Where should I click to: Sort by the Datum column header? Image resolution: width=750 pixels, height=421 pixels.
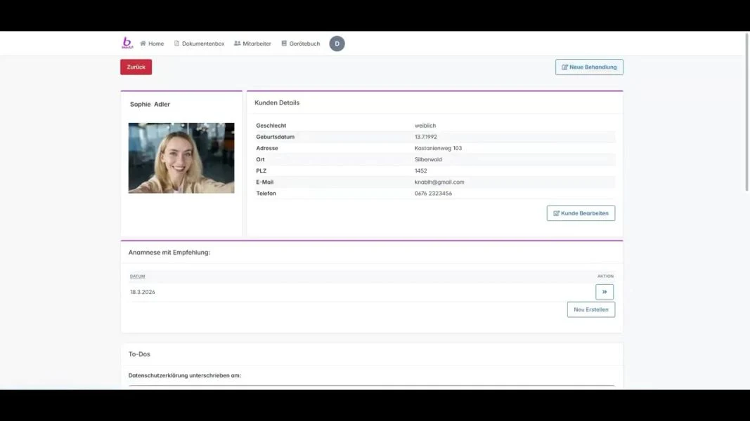tap(138, 276)
